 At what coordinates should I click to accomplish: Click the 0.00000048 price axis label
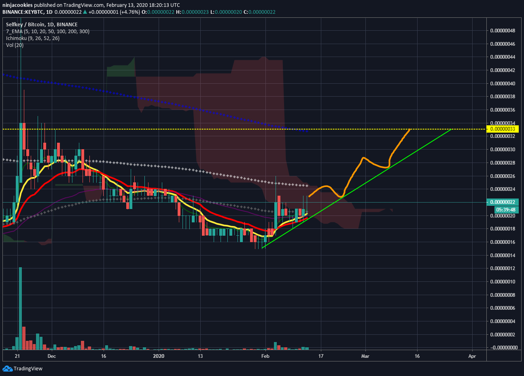click(x=503, y=31)
